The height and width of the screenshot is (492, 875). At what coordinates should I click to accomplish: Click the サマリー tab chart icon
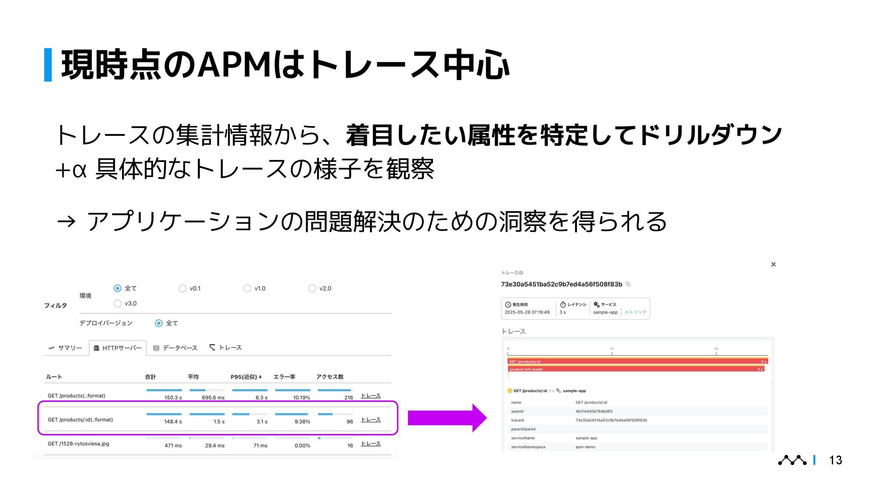tap(51, 348)
